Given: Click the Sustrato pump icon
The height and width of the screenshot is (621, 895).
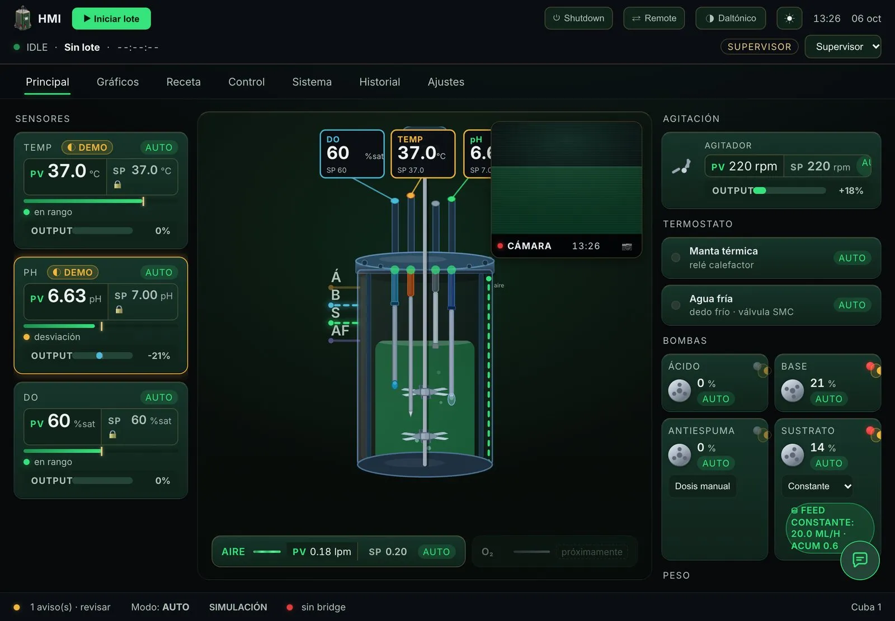Looking at the screenshot, I should pyautogui.click(x=793, y=454).
